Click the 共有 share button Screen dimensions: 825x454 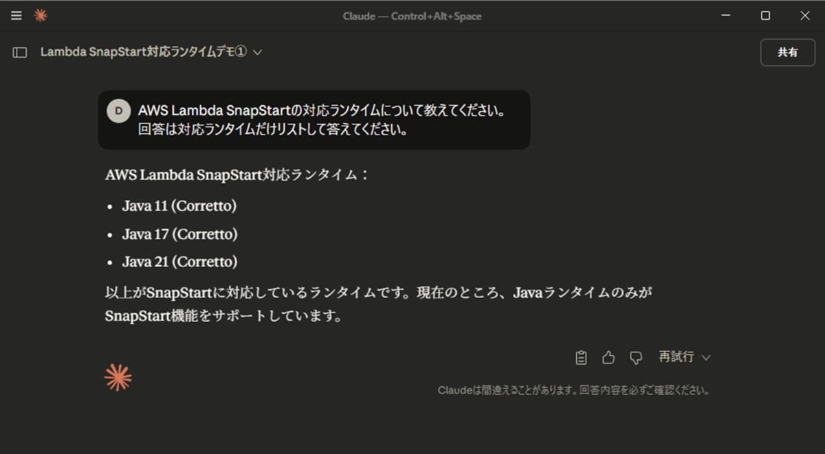(x=788, y=52)
